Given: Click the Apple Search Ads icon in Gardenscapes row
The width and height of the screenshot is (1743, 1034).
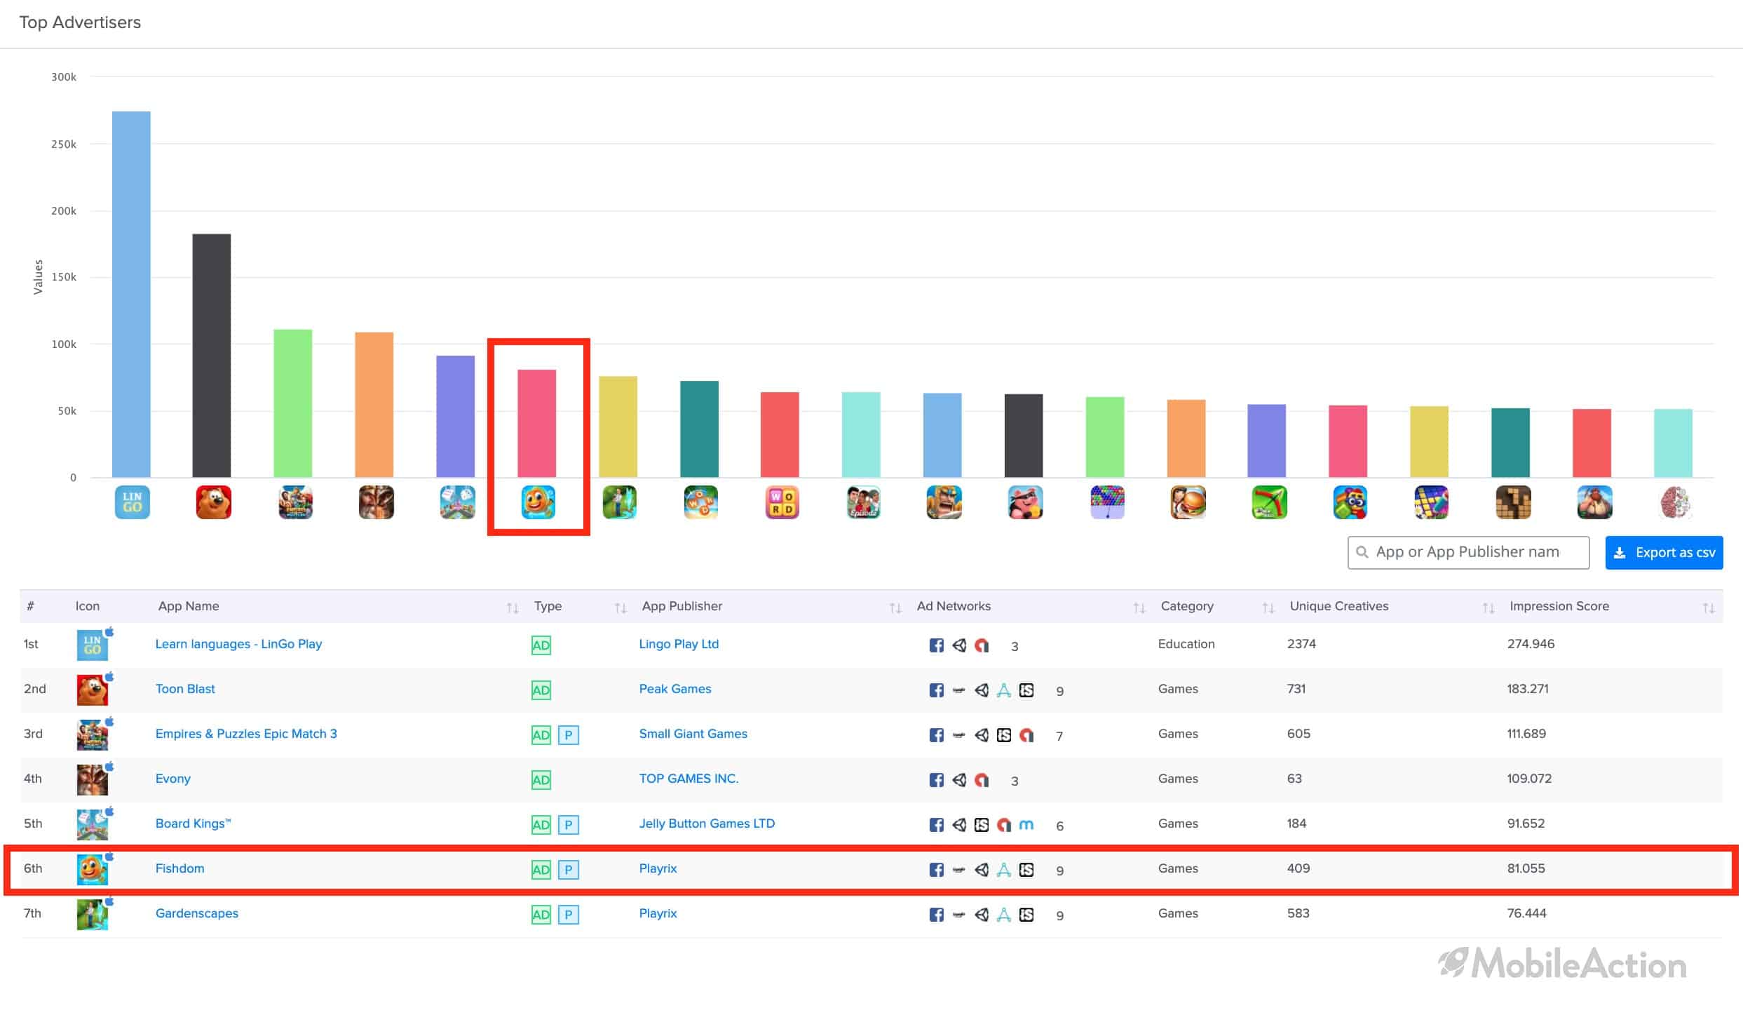Looking at the screenshot, I should click(1004, 915).
